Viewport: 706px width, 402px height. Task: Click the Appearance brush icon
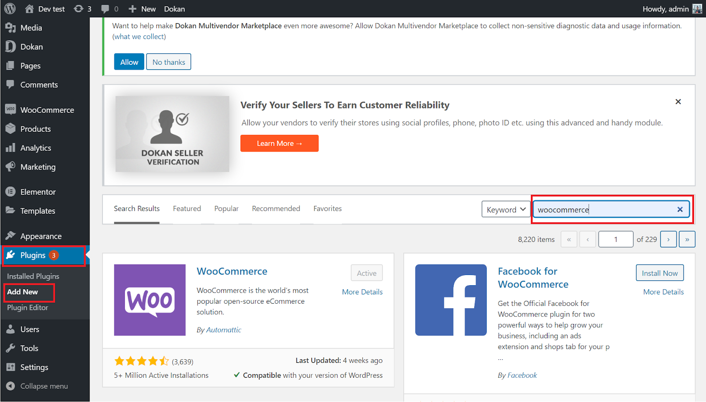click(x=11, y=236)
